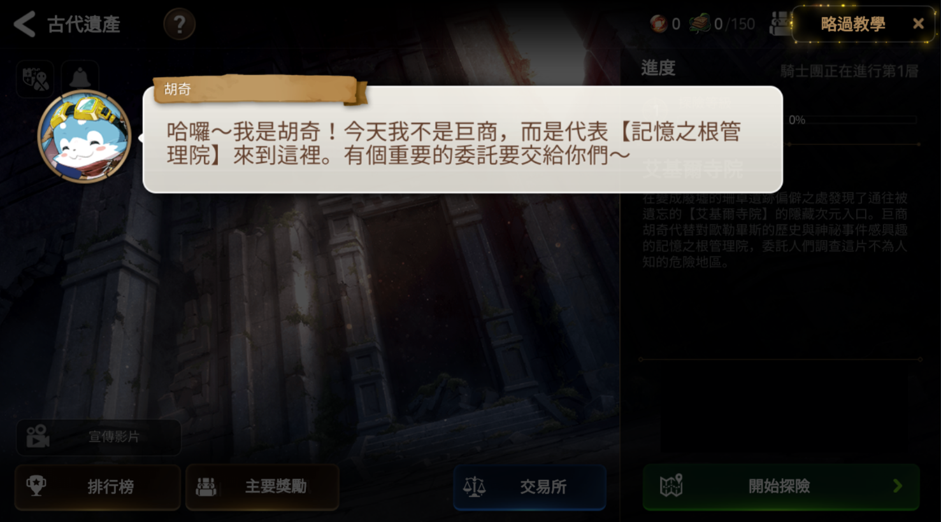This screenshot has height=522, width=941.
Task: Select the 進度 progress heading
Action: pyautogui.click(x=658, y=68)
